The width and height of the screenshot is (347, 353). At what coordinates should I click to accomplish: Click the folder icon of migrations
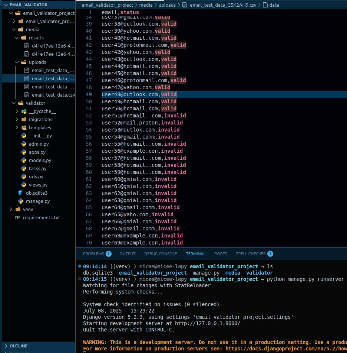[x=24, y=119]
